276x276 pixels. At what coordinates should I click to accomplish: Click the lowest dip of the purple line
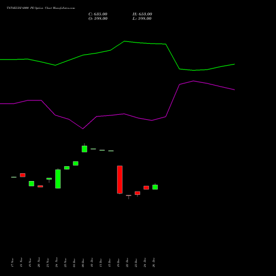point(83,129)
